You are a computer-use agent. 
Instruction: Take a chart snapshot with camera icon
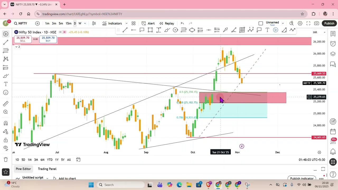click(317, 23)
